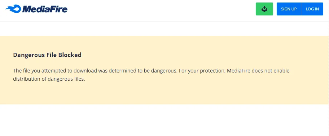This screenshot has width=329, height=136.
Task: Click empty header space between logo and buttons
Action: [162, 9]
